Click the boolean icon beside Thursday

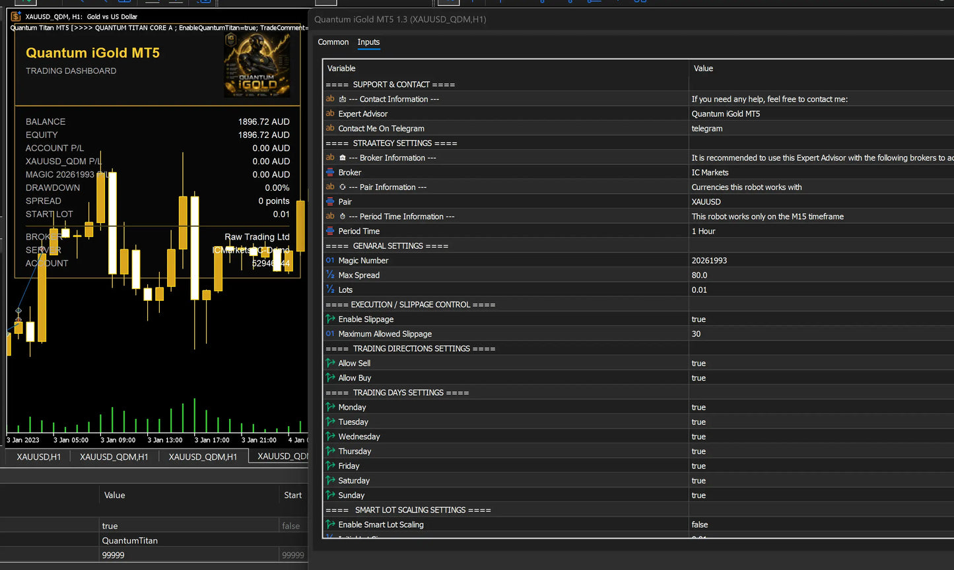coord(330,451)
